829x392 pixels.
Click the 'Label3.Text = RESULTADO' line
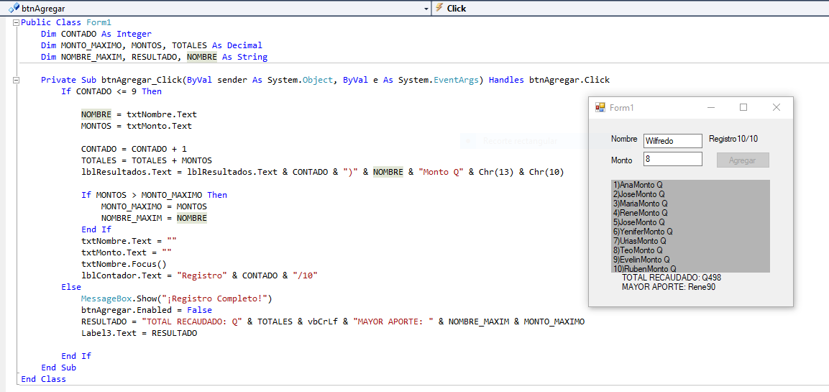139,333
